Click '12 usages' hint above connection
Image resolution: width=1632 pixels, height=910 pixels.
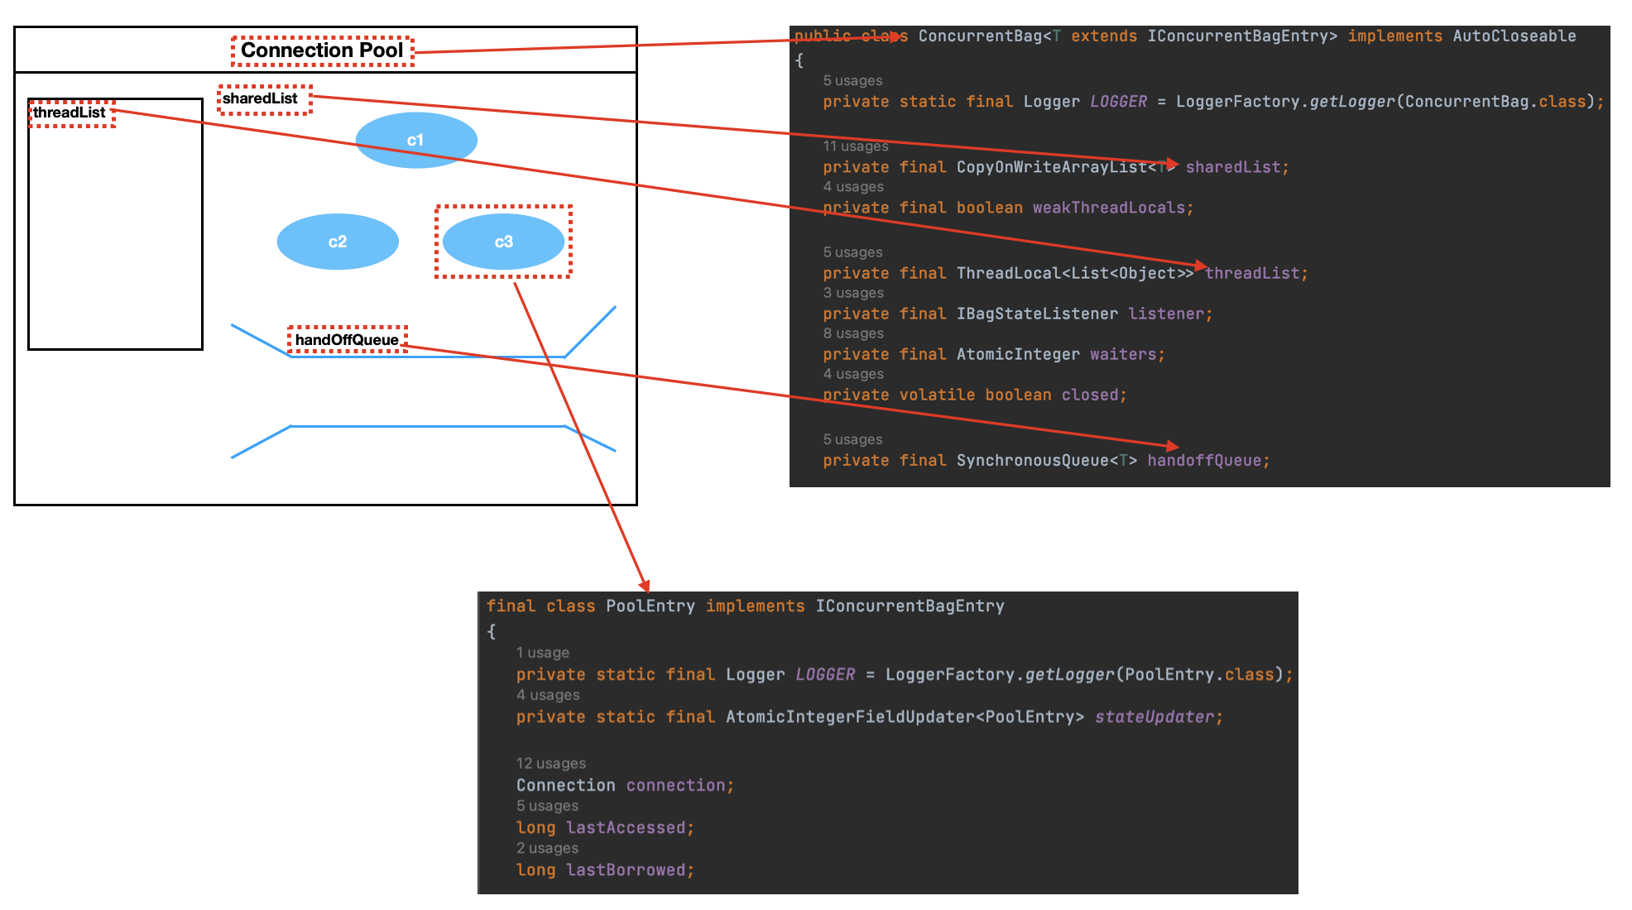tap(550, 764)
